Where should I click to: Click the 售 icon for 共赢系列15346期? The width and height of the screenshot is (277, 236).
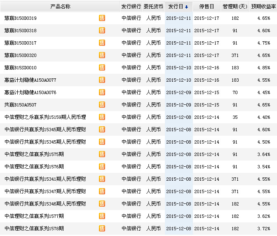tap(102, 204)
